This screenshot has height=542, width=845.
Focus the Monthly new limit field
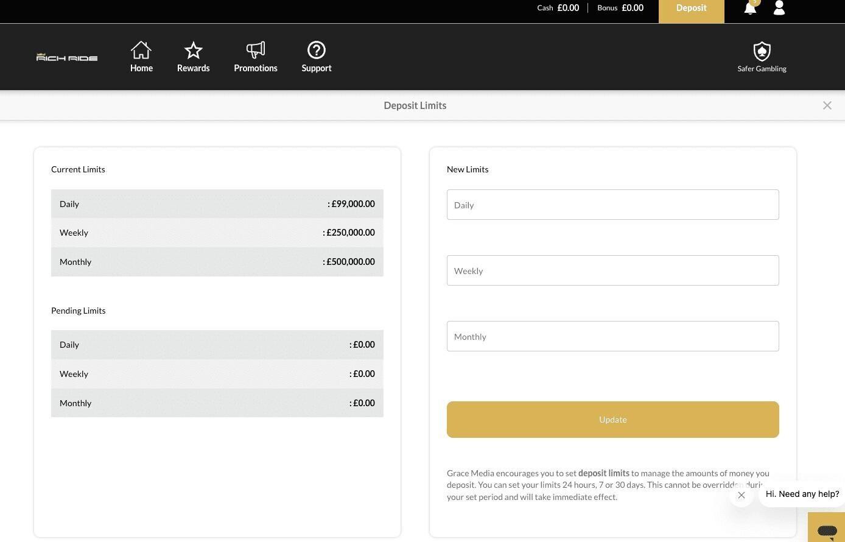pos(612,336)
